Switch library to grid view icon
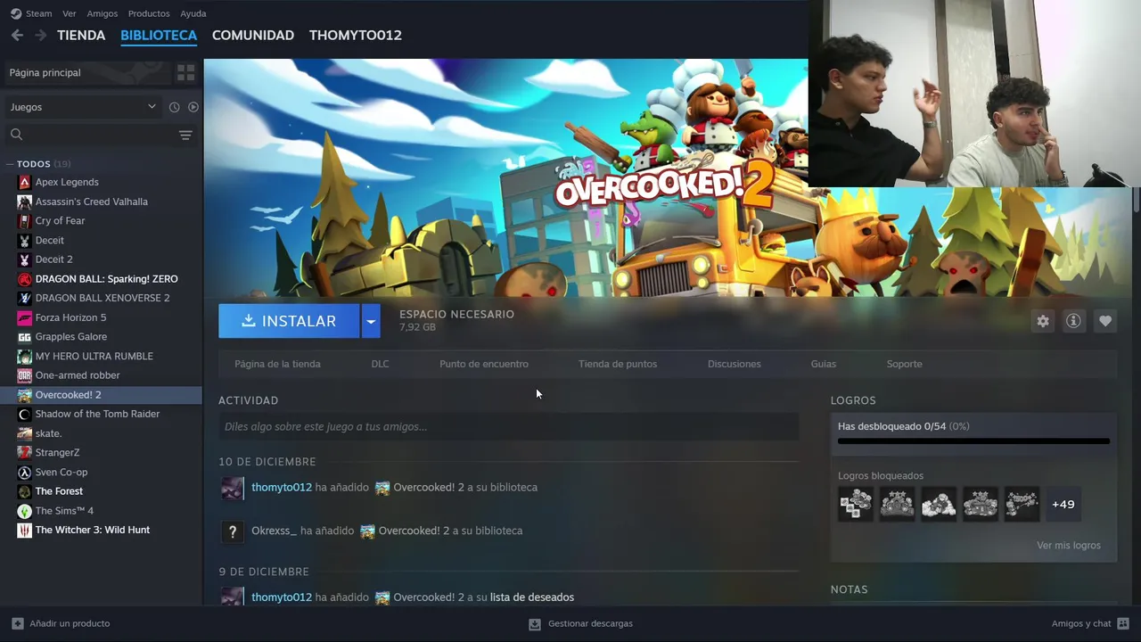The image size is (1141, 642). (x=185, y=72)
